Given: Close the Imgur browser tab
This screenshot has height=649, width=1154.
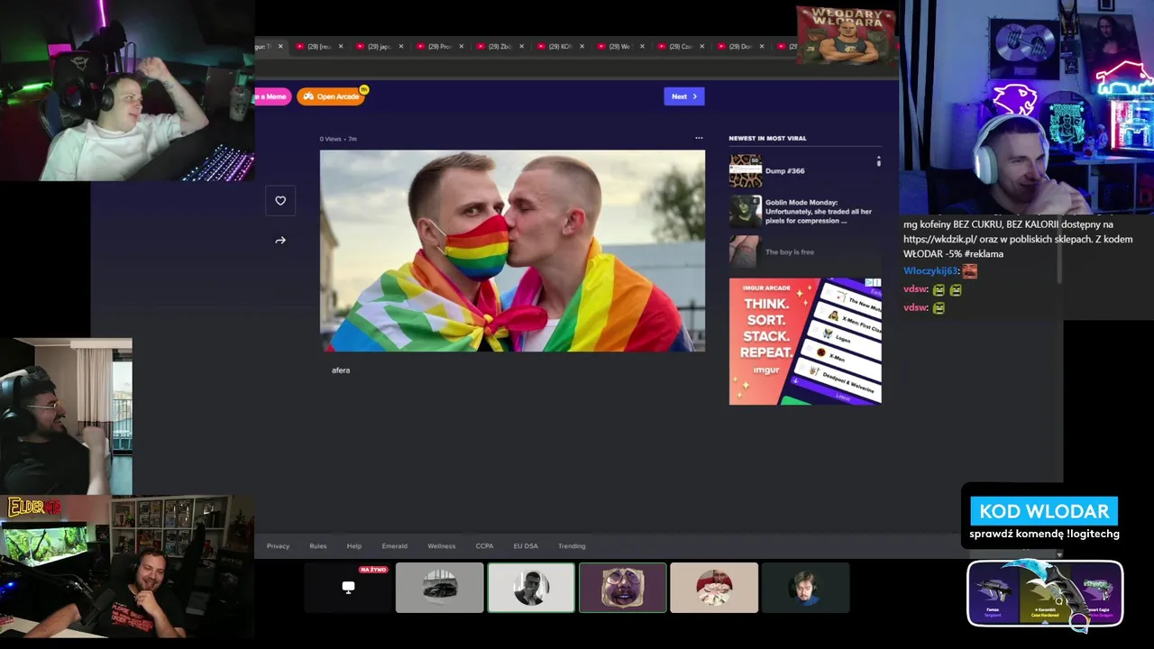Looking at the screenshot, I should (280, 46).
